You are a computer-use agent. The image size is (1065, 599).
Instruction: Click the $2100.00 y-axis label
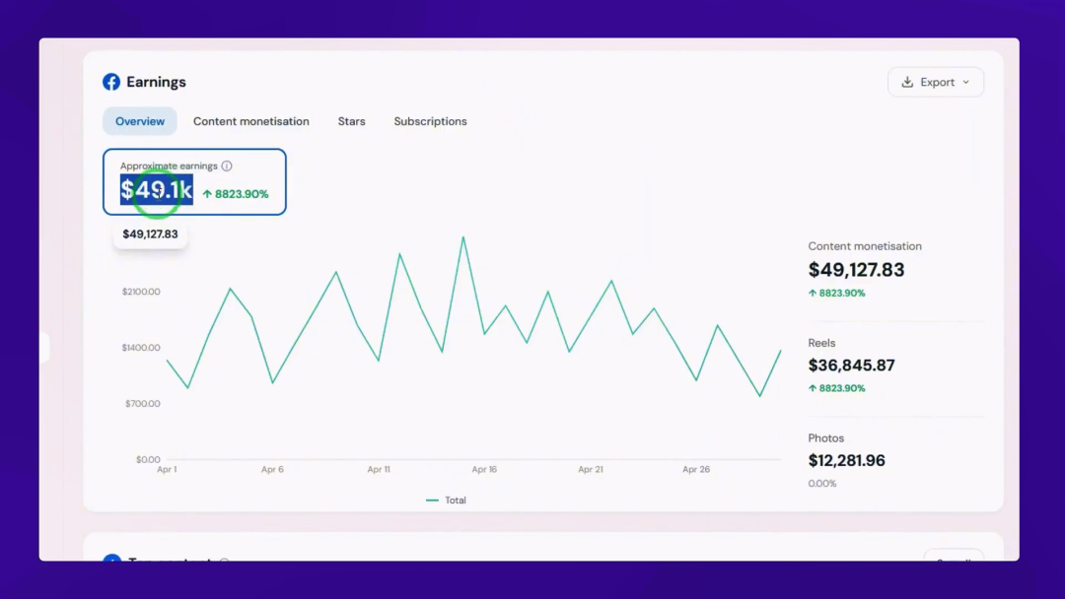click(141, 292)
